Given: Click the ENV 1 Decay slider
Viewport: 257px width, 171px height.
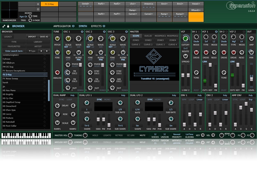Looking at the screenshot, I should click(190, 115).
